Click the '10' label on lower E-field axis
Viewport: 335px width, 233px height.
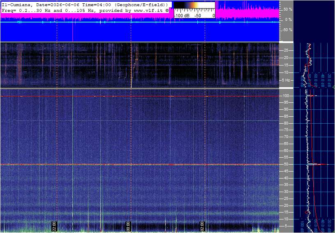(x=286, y=219)
